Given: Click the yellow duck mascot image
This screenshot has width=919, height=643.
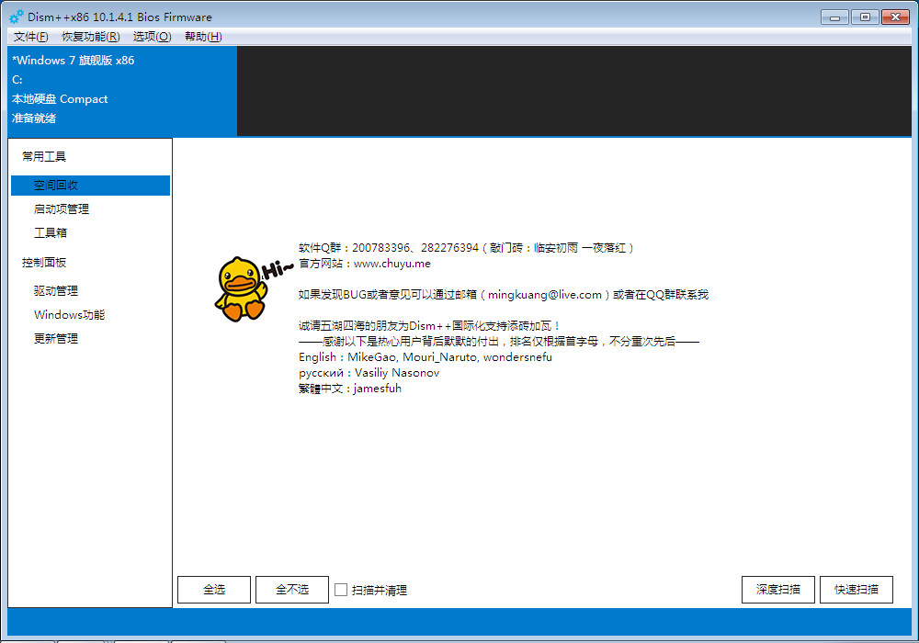Looking at the screenshot, I should [241, 288].
